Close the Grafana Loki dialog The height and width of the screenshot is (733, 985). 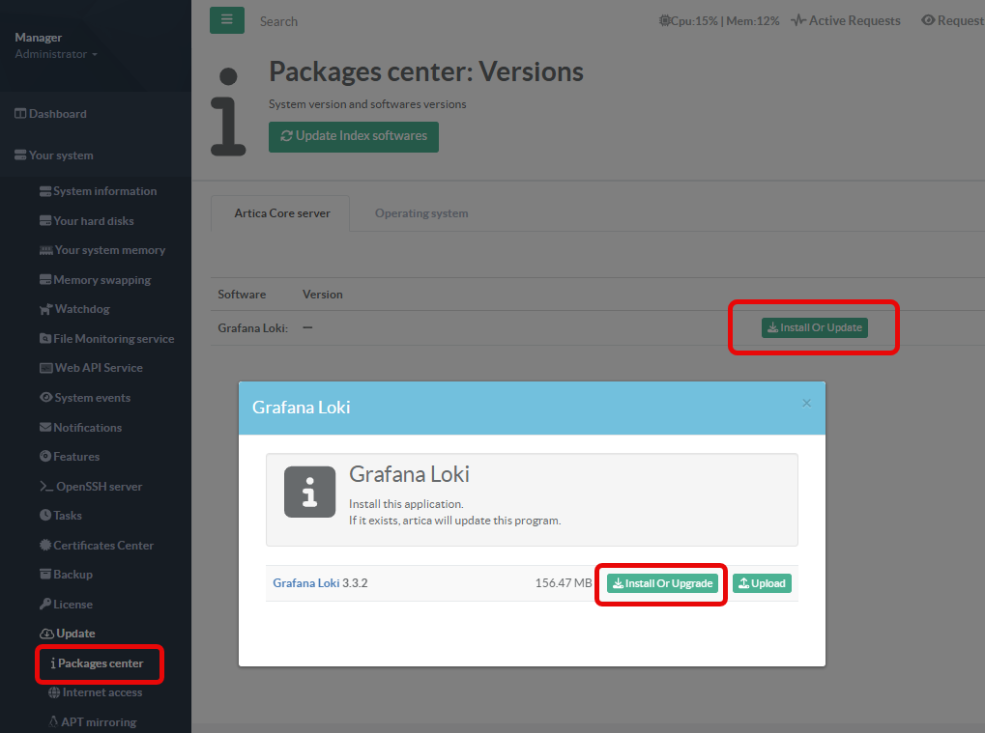[806, 404]
